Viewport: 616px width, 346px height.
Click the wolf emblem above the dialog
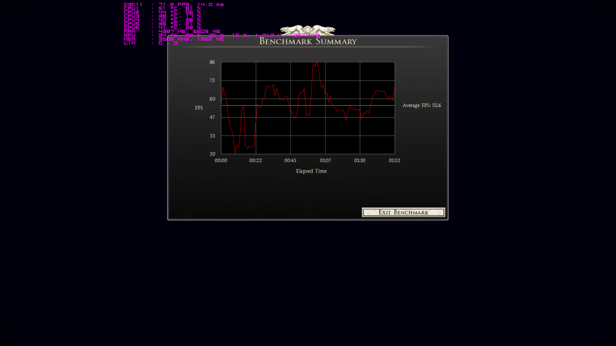[307, 31]
